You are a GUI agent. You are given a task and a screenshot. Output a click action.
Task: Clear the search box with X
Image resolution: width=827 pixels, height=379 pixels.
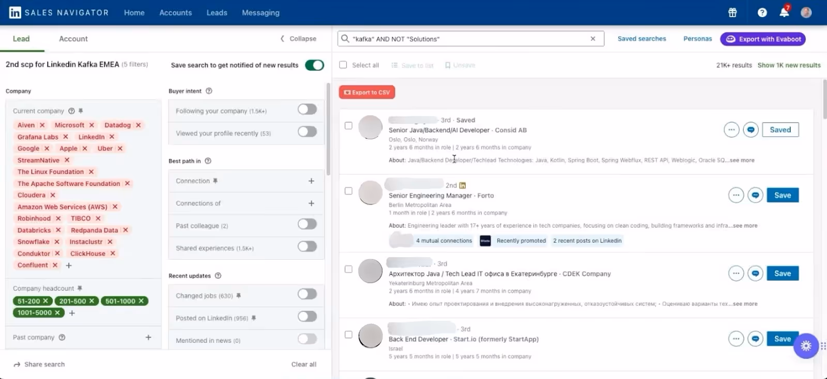(x=593, y=39)
